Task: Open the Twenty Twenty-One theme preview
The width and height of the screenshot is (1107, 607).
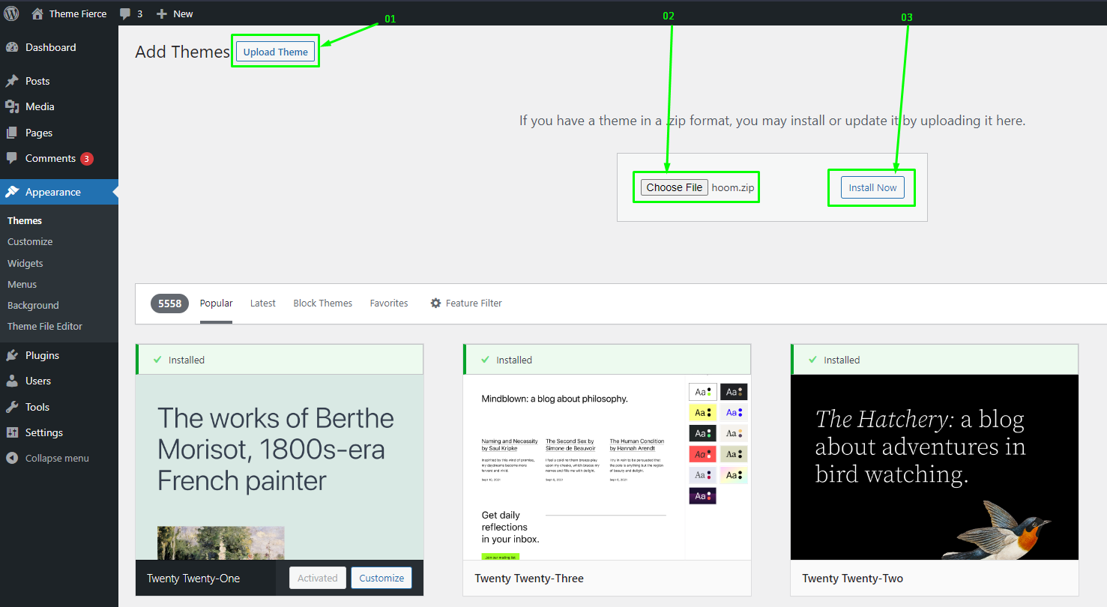Action: [x=280, y=467]
